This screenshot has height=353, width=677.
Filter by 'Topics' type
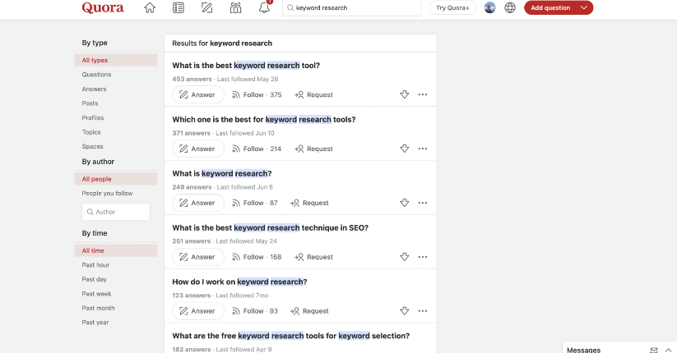91,132
